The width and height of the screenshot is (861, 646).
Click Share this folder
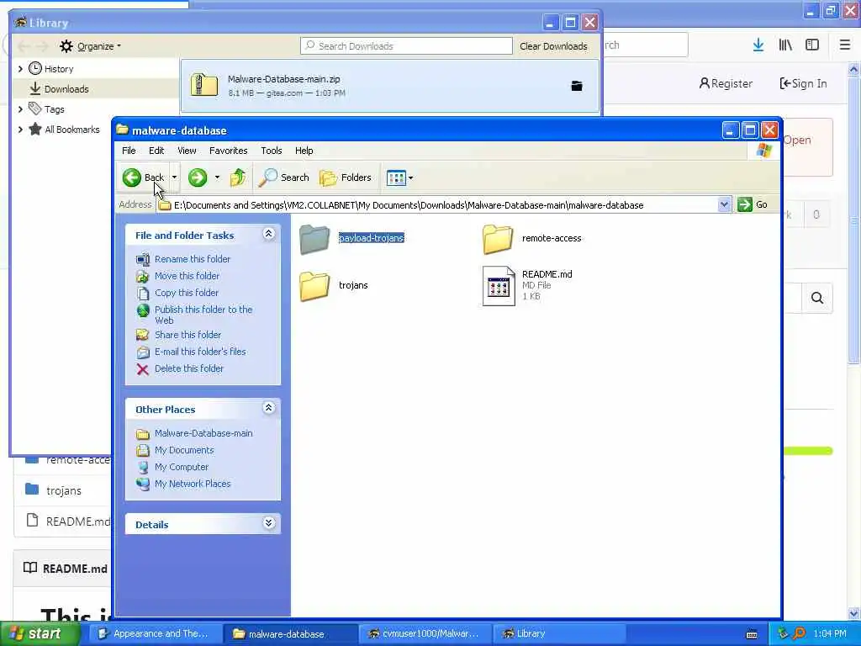pyautogui.click(x=188, y=335)
